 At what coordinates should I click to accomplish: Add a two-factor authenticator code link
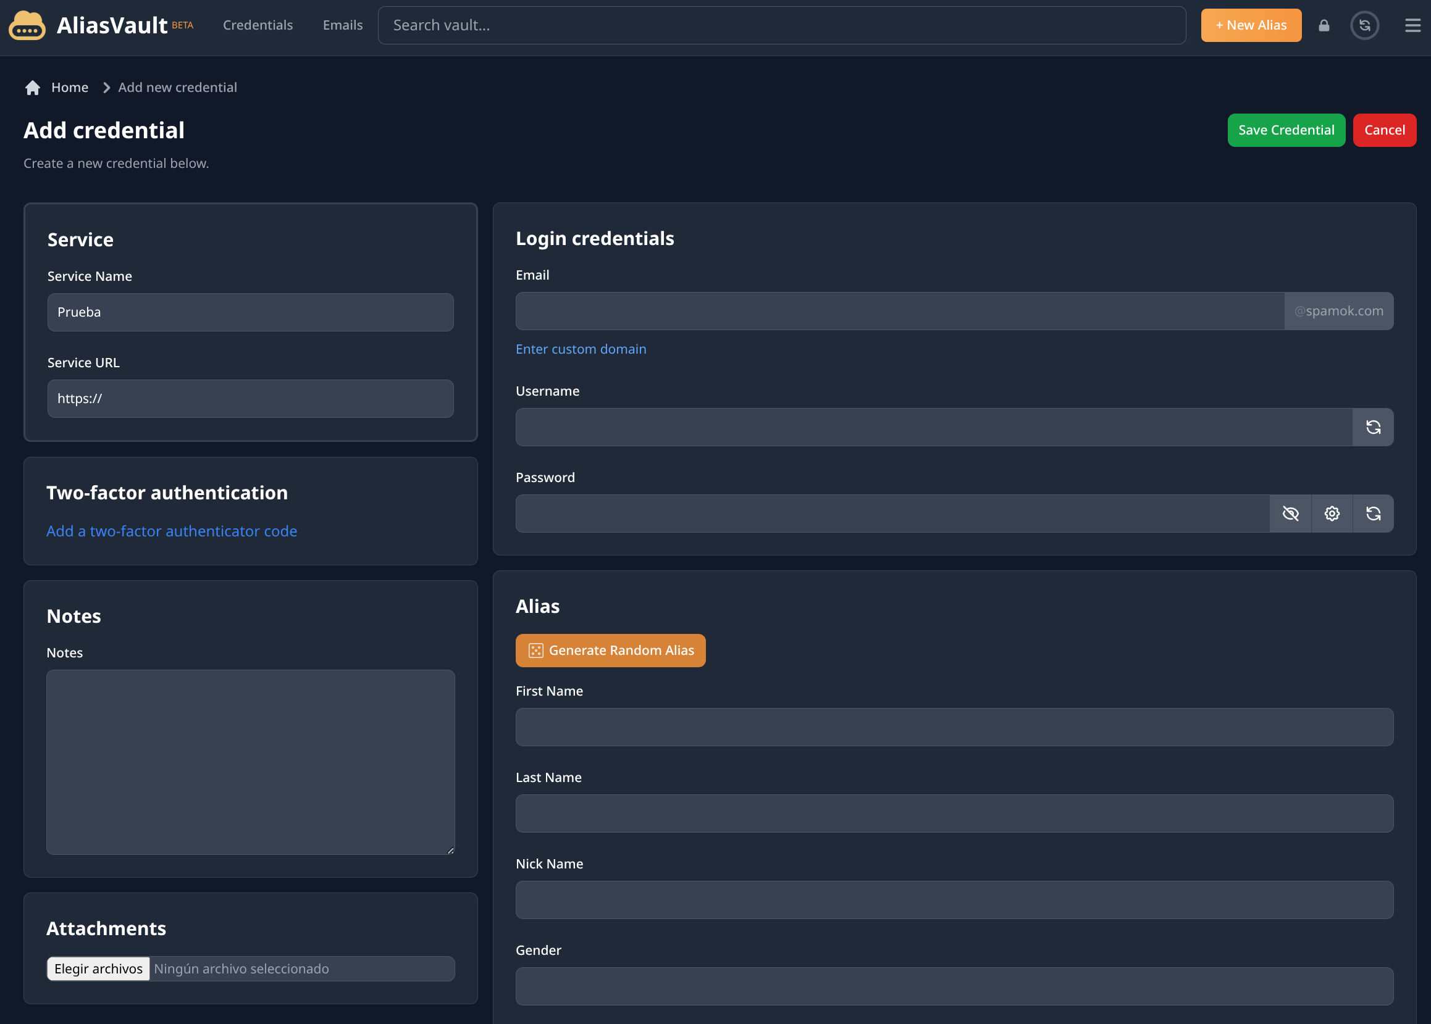pyautogui.click(x=172, y=531)
